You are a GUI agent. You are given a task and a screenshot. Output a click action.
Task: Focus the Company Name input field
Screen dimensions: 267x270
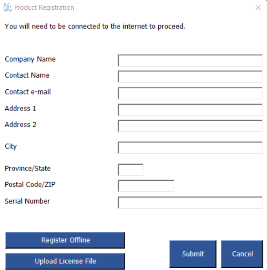(190, 60)
